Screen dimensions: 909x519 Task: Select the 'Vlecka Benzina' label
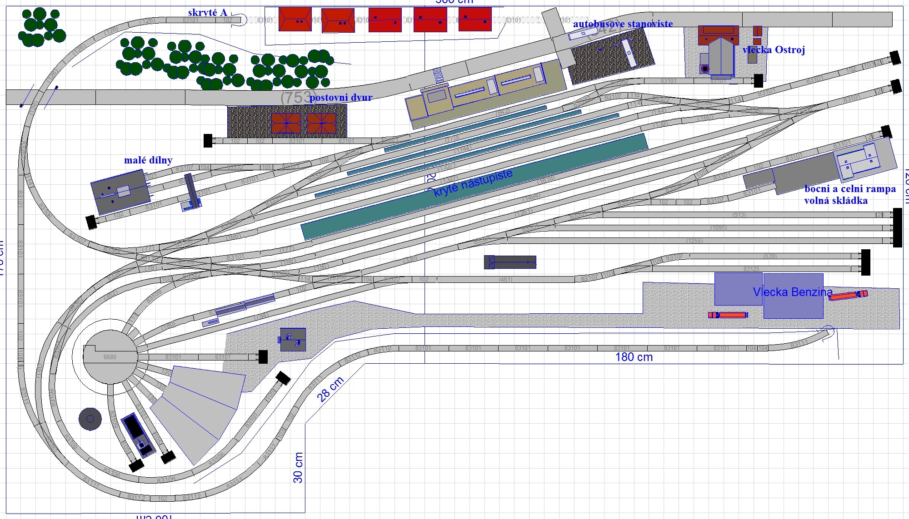click(x=793, y=292)
